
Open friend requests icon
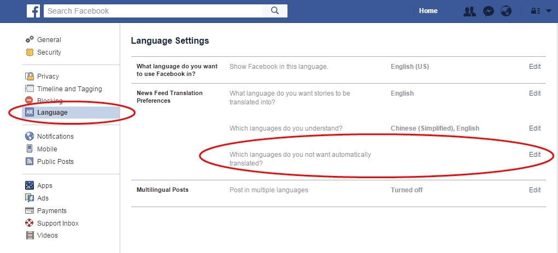tap(469, 11)
